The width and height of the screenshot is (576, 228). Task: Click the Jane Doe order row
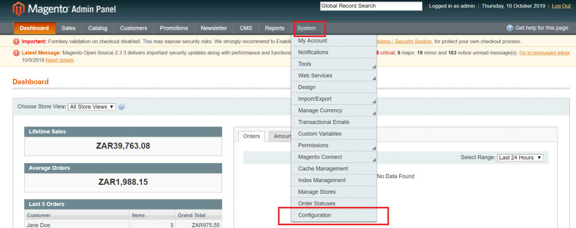(123, 225)
